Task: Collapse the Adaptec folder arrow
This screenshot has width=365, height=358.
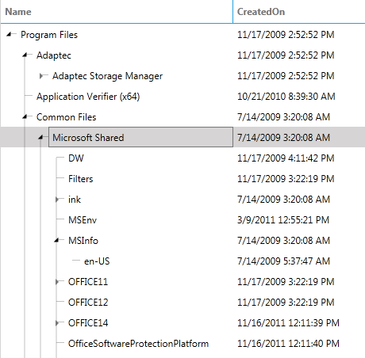Action: click(25, 55)
